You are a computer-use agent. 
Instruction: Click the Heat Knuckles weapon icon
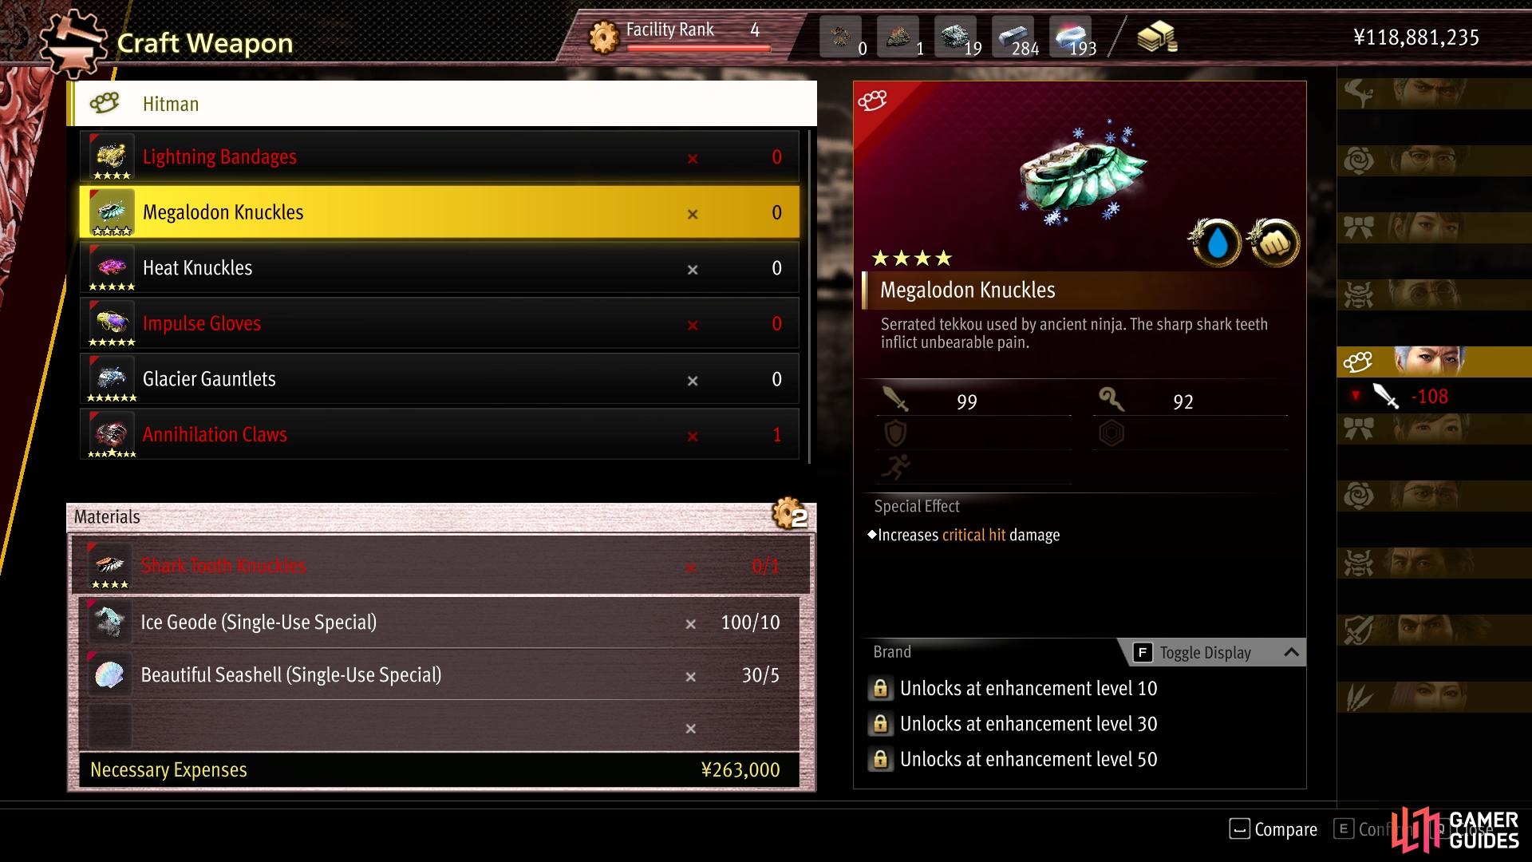[111, 266]
